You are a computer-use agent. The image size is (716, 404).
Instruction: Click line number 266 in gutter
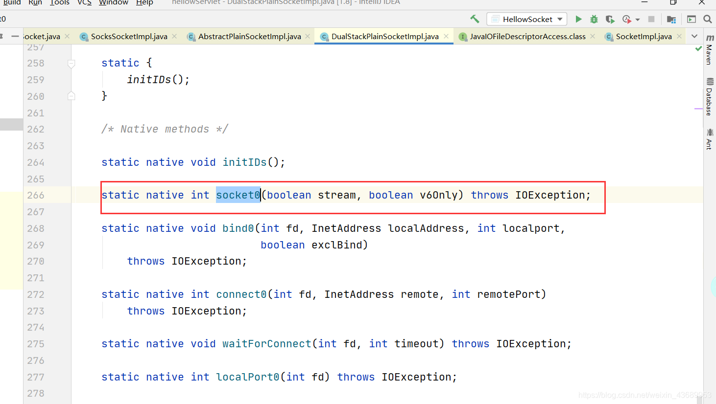pos(36,195)
